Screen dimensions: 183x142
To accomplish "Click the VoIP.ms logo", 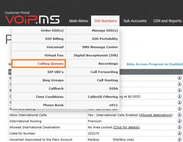I will 32,20.
